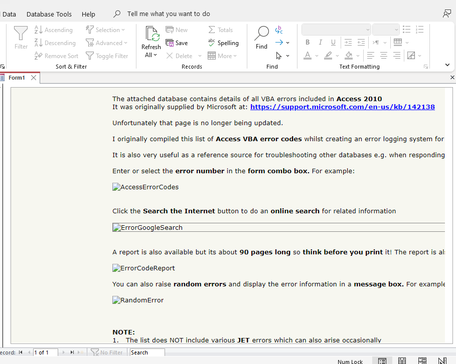The image size is (456, 364).
Task: Run the Spelling check tool
Action: point(223,43)
